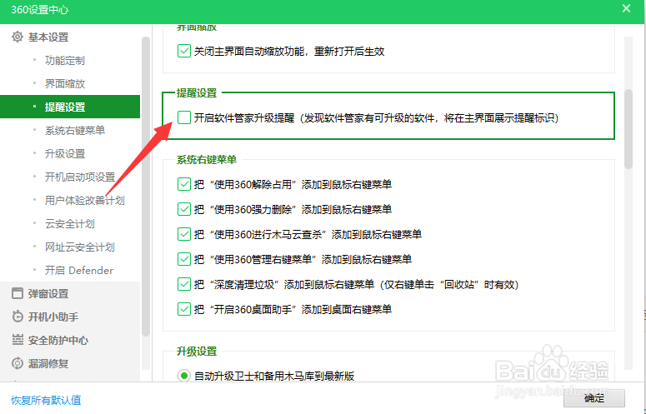Open 功能定制 in the sidebar
Image resolution: width=646 pixels, height=414 pixels.
pos(65,61)
